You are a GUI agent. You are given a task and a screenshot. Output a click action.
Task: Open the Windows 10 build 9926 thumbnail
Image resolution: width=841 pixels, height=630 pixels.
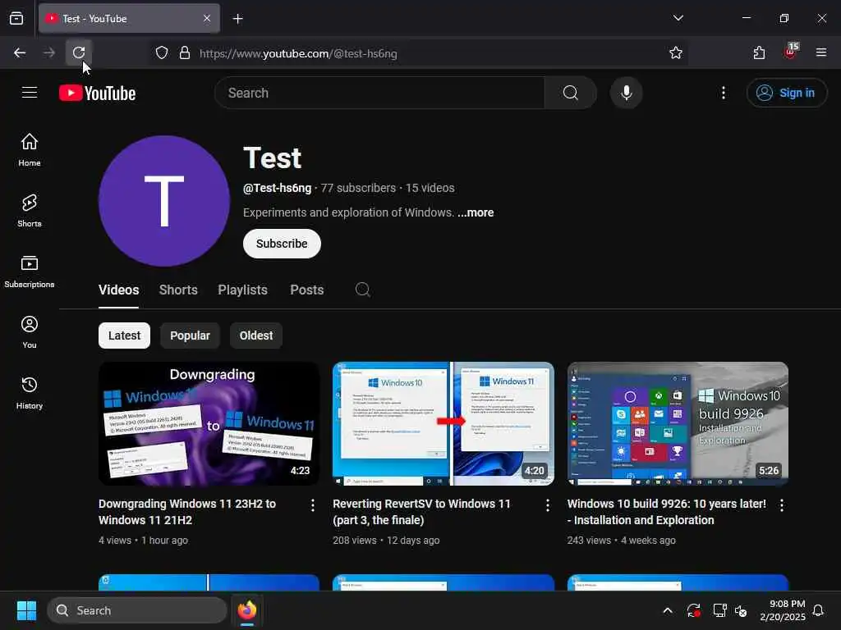(678, 423)
